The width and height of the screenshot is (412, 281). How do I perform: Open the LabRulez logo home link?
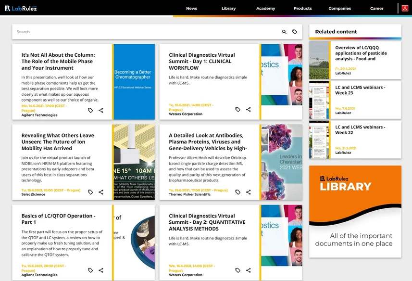point(21,8)
